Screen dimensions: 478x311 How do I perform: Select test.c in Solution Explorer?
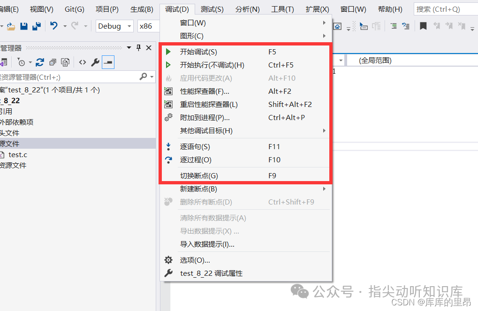(17, 154)
